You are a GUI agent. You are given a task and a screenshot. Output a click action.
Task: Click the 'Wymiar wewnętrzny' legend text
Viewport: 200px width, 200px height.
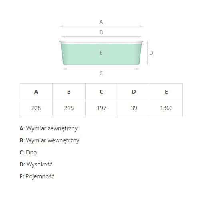coord(53,140)
